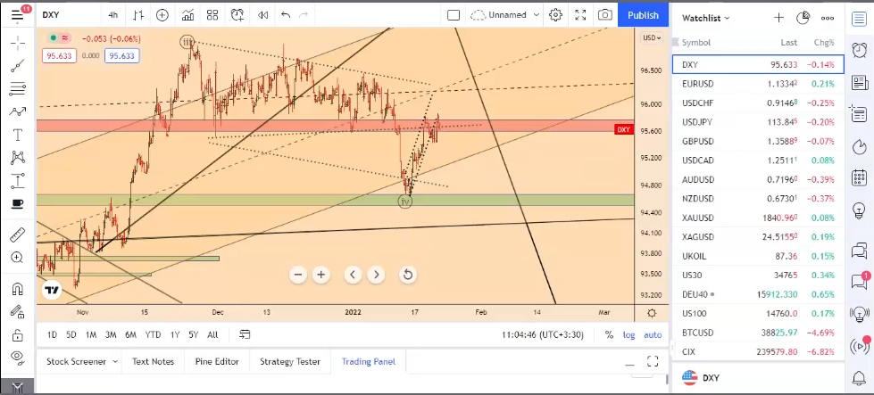Open the Strategy Tester tab

click(x=289, y=361)
